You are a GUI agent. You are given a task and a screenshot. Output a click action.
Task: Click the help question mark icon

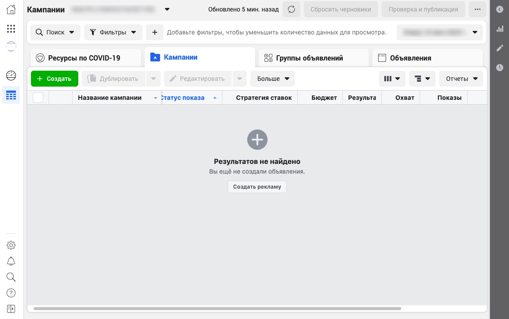[11, 293]
